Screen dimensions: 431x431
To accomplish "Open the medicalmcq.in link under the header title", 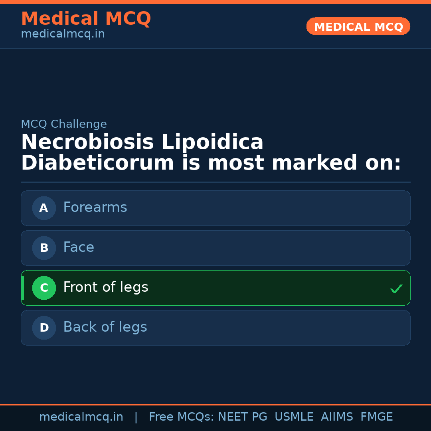I will point(63,34).
